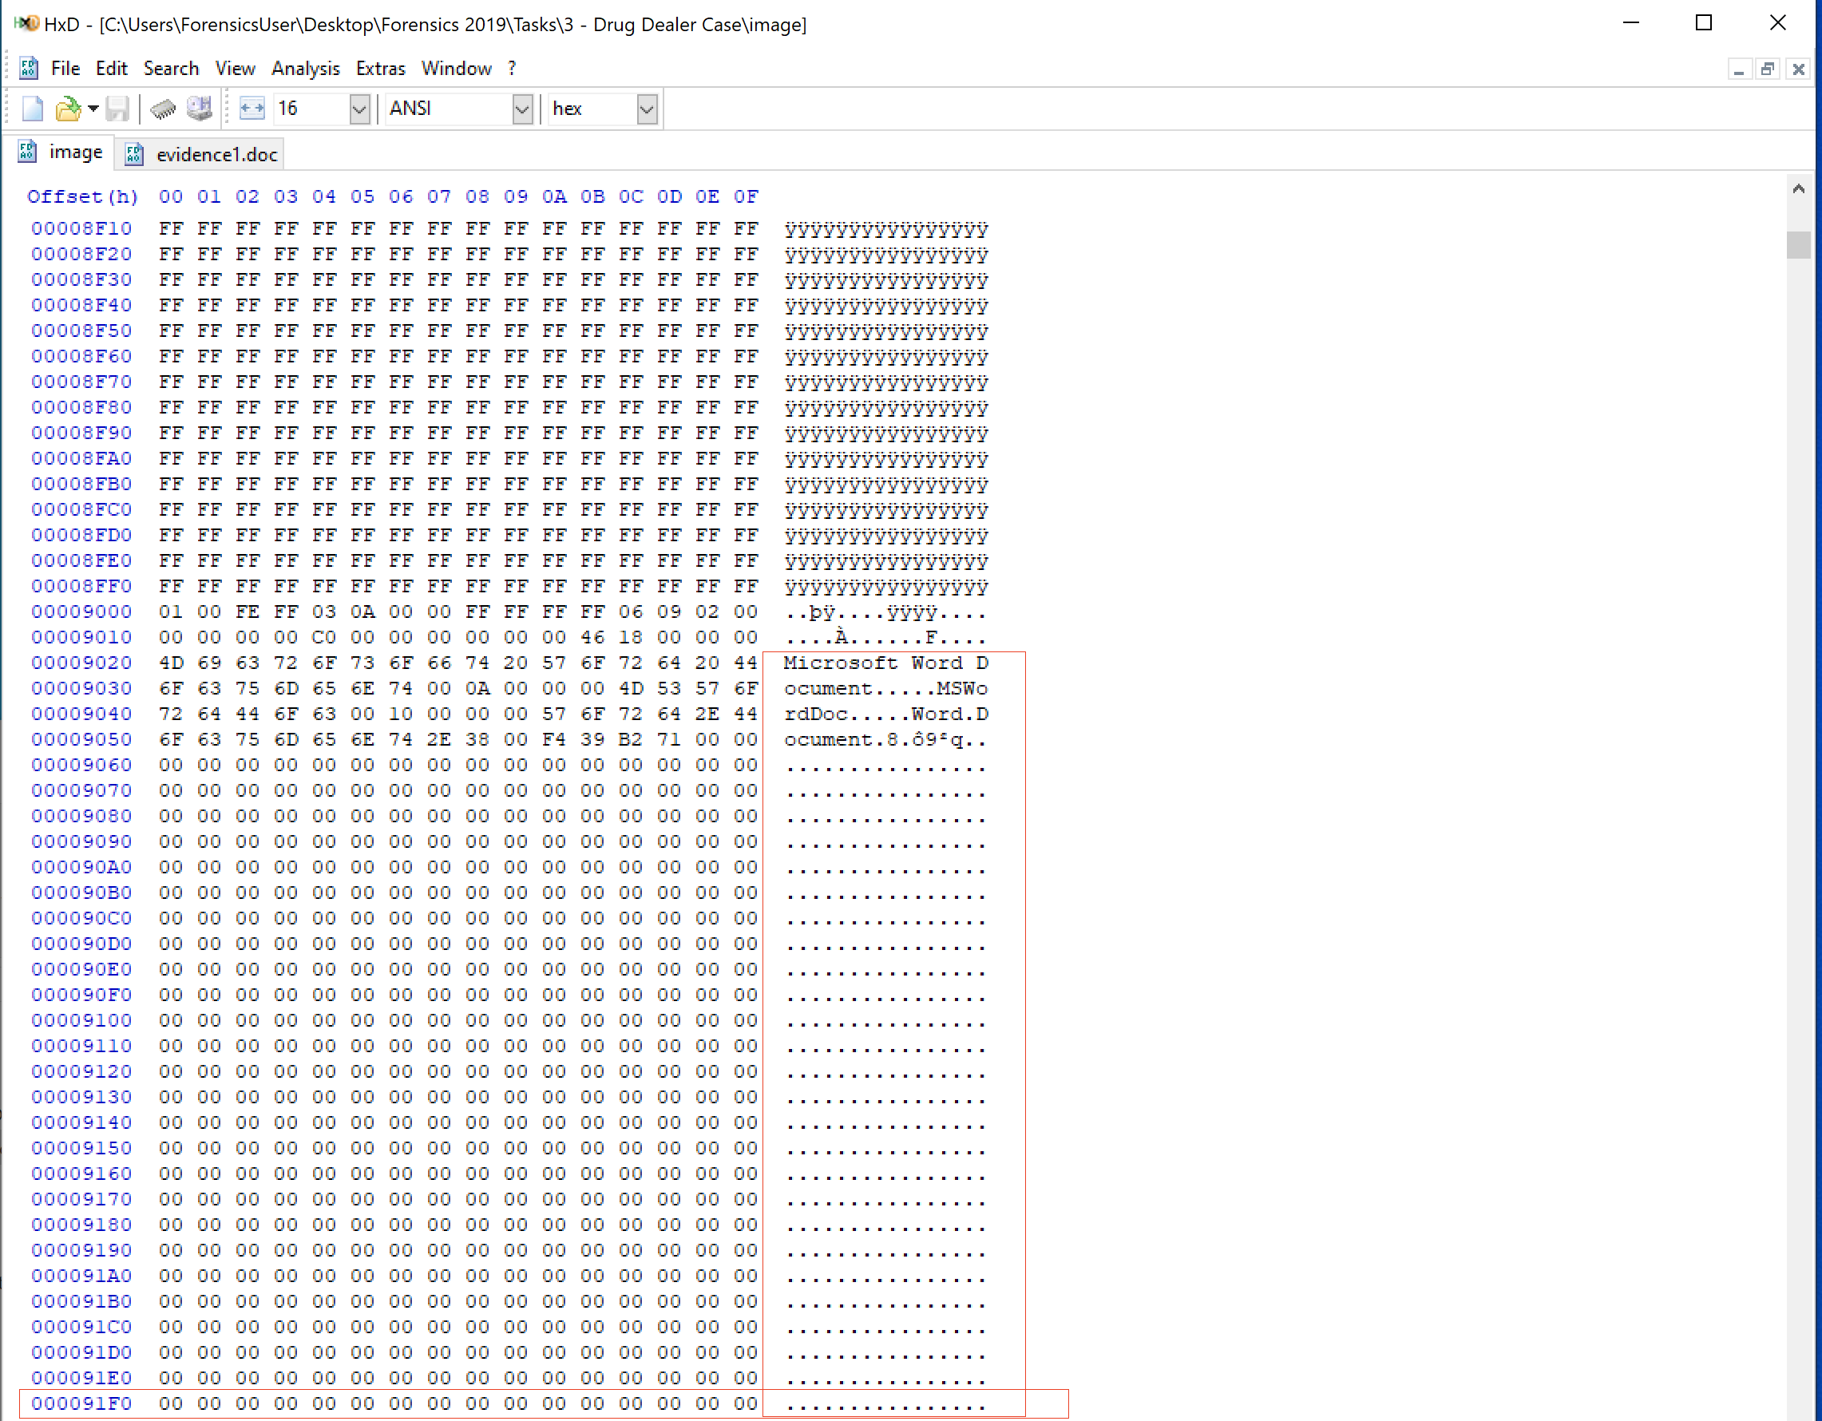Click the Open RAM chip icon

[163, 109]
